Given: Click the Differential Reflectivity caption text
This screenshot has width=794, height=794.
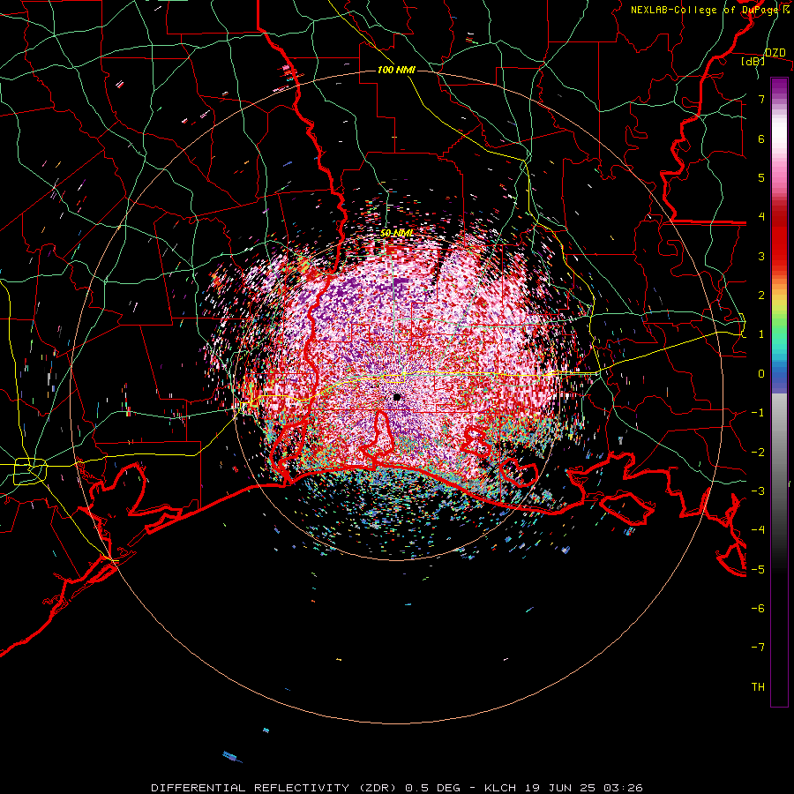Looking at the screenshot, I should pyautogui.click(x=397, y=788).
